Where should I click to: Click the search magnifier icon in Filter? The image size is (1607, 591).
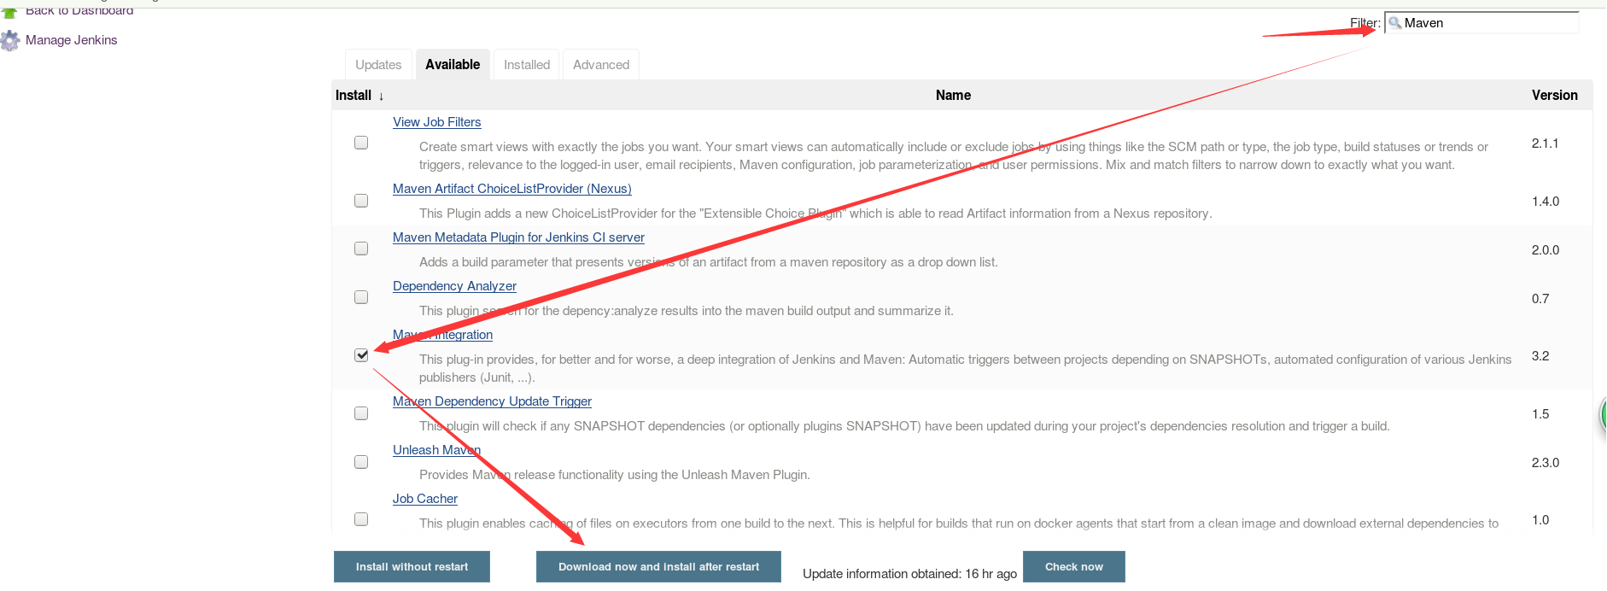click(1395, 23)
